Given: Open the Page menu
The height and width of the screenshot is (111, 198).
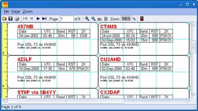Looking at the screenshot, I should [16, 12].
